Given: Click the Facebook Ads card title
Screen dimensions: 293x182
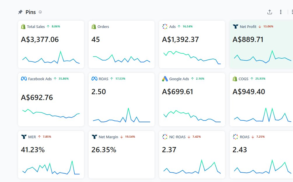Looking at the screenshot, I should 40,79.
